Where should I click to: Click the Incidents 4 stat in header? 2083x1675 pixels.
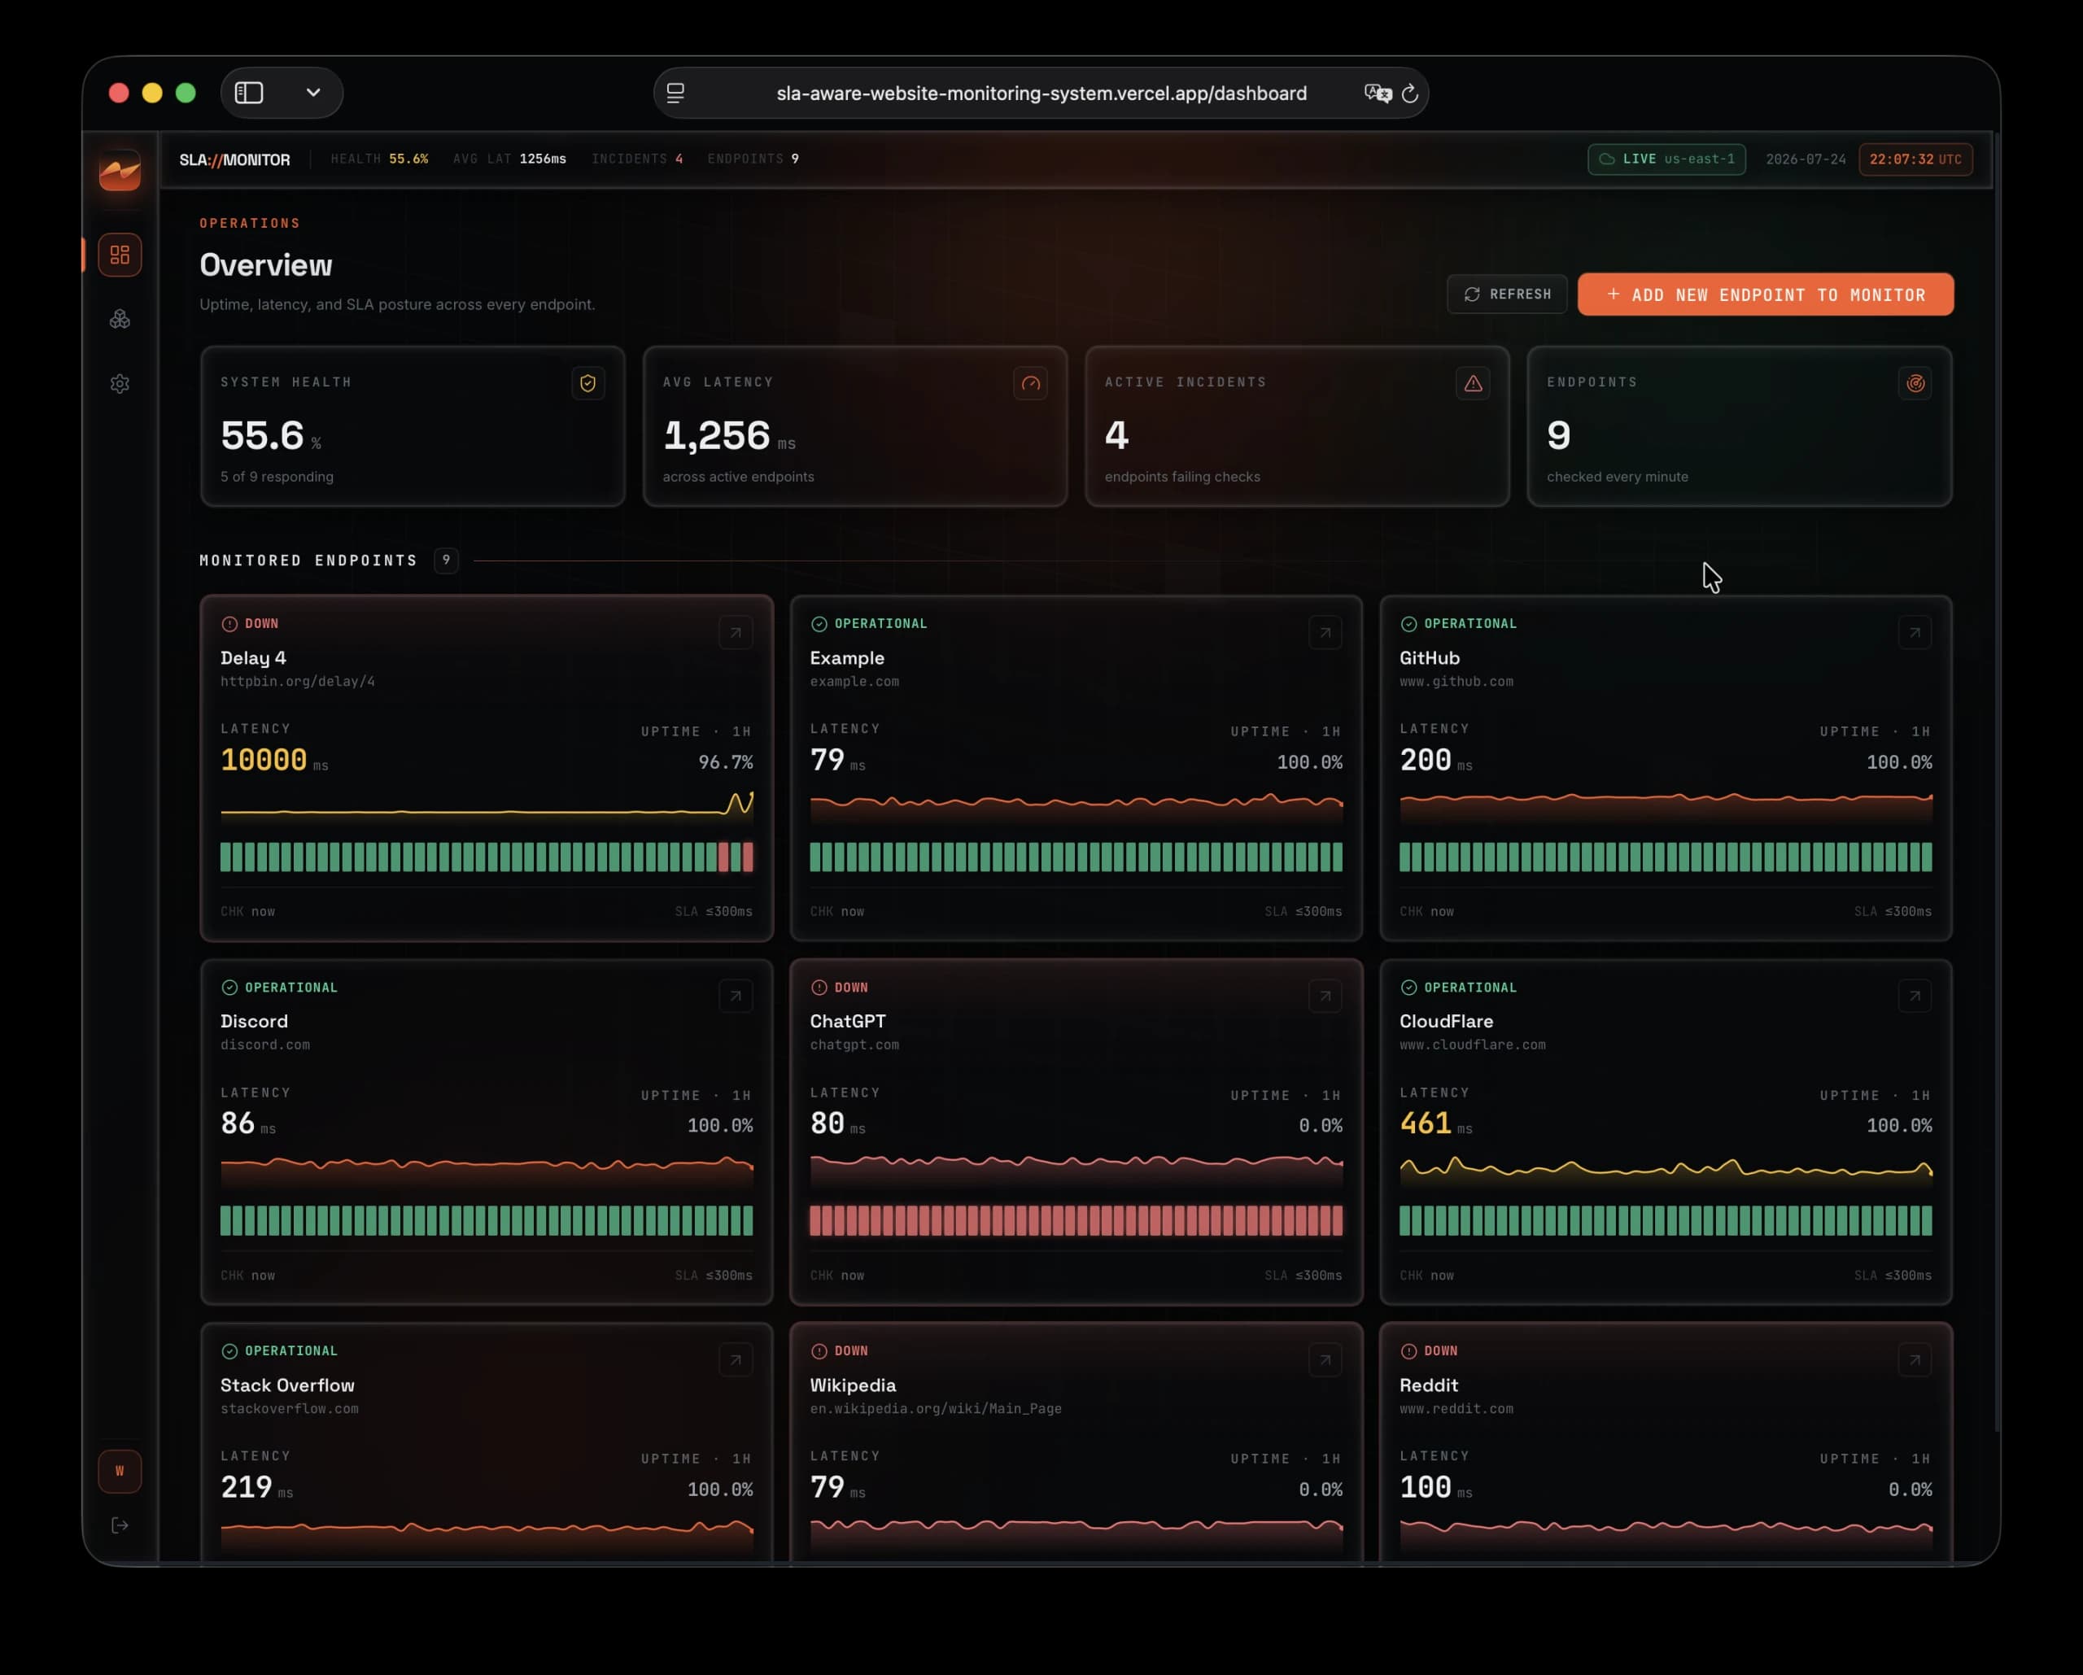pyautogui.click(x=638, y=159)
